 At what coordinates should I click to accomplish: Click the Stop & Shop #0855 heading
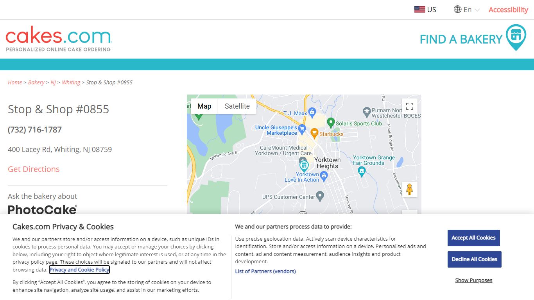click(x=59, y=109)
